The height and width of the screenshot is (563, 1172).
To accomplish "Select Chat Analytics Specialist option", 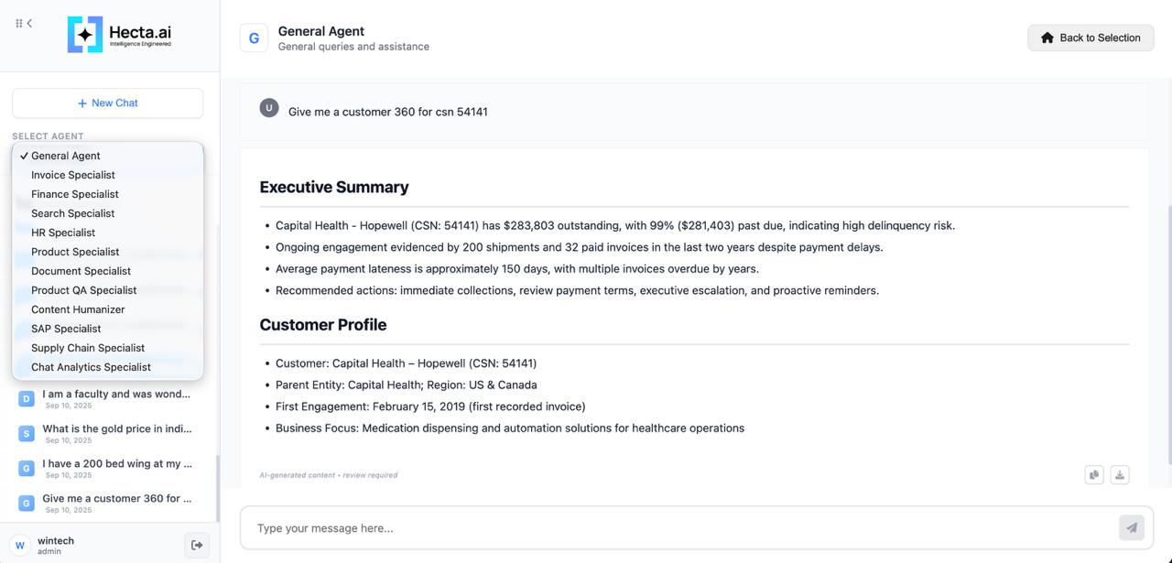I will tap(91, 367).
